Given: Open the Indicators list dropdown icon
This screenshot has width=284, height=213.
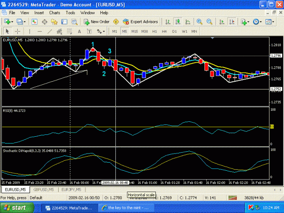Looking at the screenshot, I should coord(244,22).
